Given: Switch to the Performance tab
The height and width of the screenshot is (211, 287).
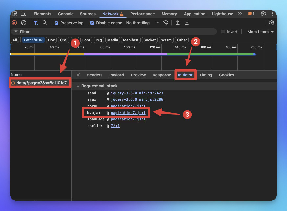Looking at the screenshot, I should 143,14.
